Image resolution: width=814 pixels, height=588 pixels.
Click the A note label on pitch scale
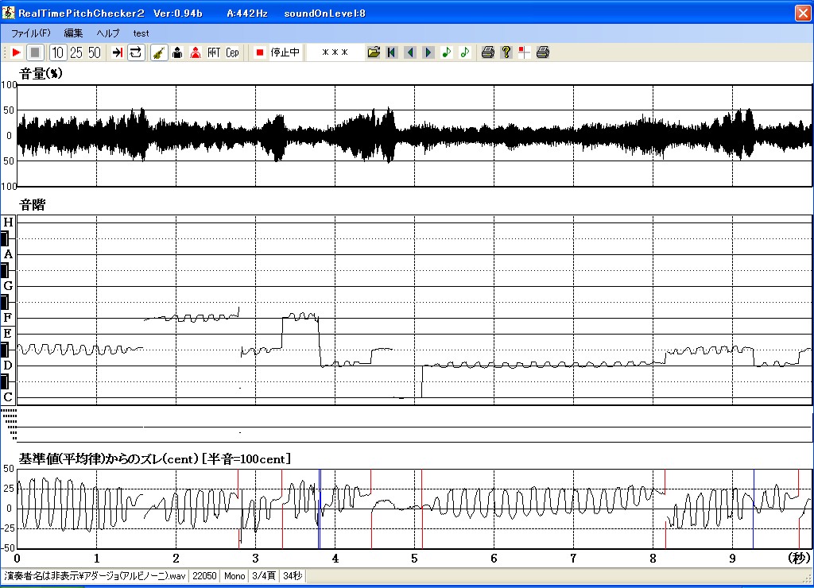(x=8, y=254)
